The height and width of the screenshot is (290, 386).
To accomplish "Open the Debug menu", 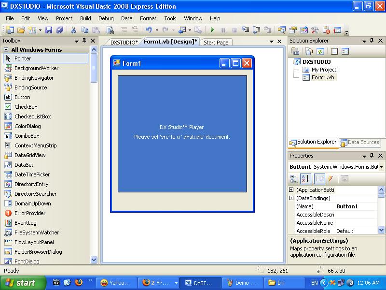I will pos(106,18).
